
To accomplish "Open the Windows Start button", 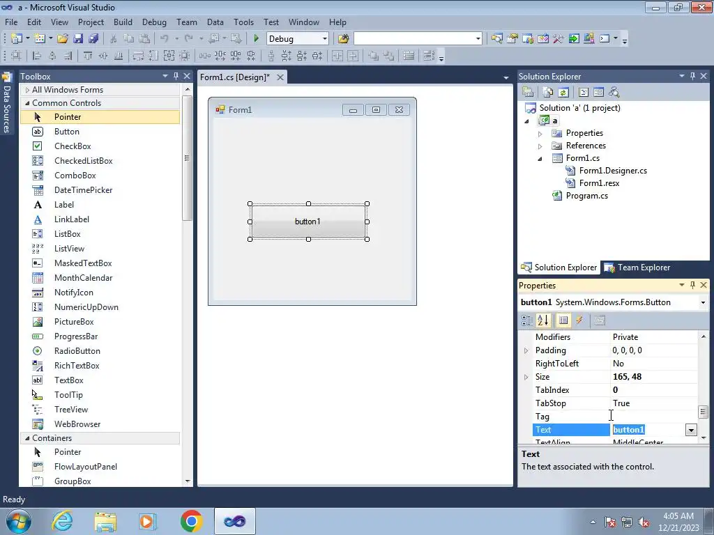I will coord(19,521).
